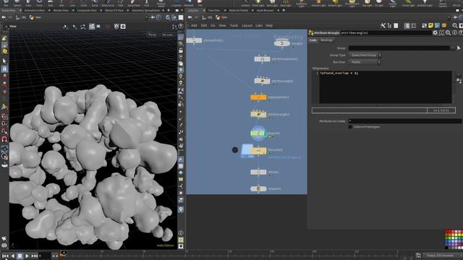This screenshot has width=463, height=260.
Task: Click the Attributes to Create field
Action: [404, 121]
